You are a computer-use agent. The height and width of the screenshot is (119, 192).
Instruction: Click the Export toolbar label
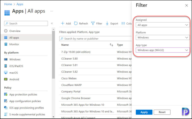tap(114, 23)
